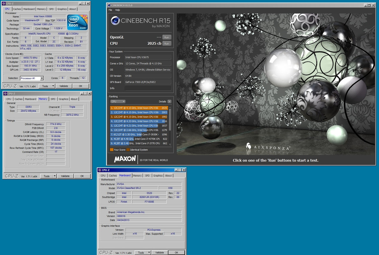Click the GeForce 7300 LE GFX Board field
Screen dimensions: 379x255
click(x=148, y=82)
